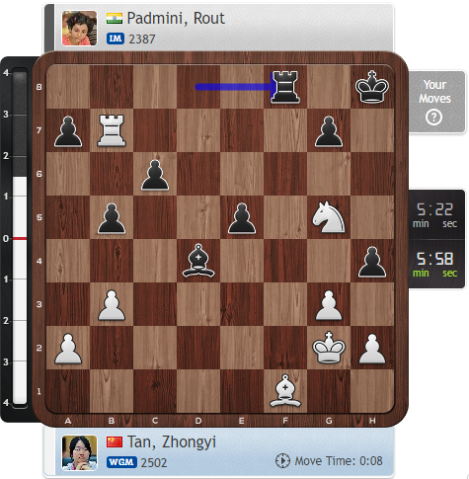This screenshot has height=479, width=469.
Task: Click Tan Zhongyi's profile photo
Action: click(x=79, y=452)
